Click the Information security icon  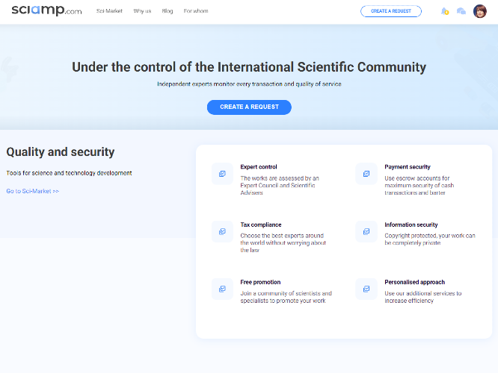[366, 232]
